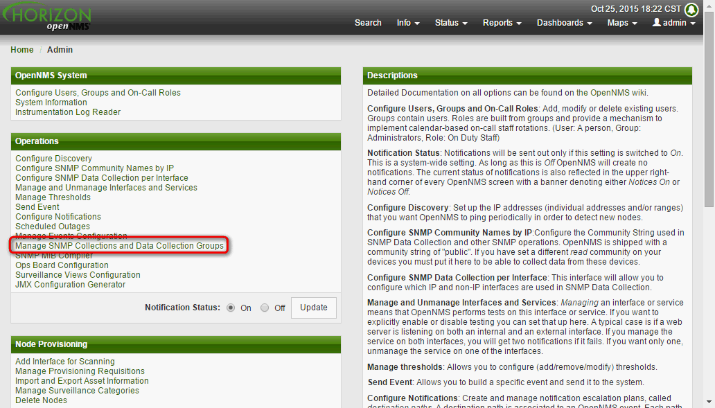Open Instrumentation Log Reader

(x=68, y=112)
